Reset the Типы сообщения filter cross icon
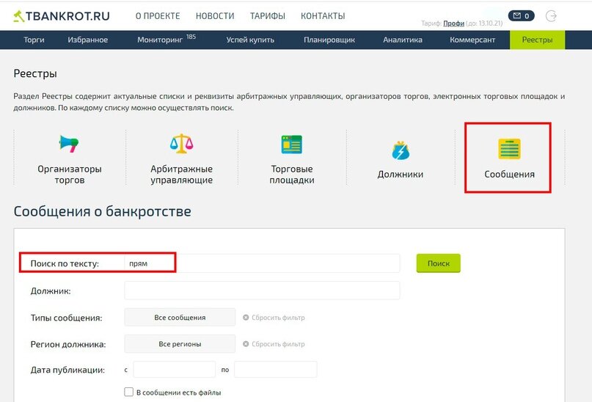This screenshot has width=592, height=402. (246, 318)
